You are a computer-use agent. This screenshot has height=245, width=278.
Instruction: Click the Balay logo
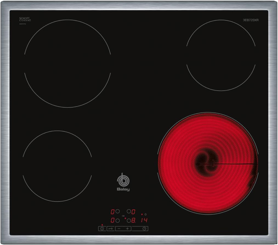(123, 182)
